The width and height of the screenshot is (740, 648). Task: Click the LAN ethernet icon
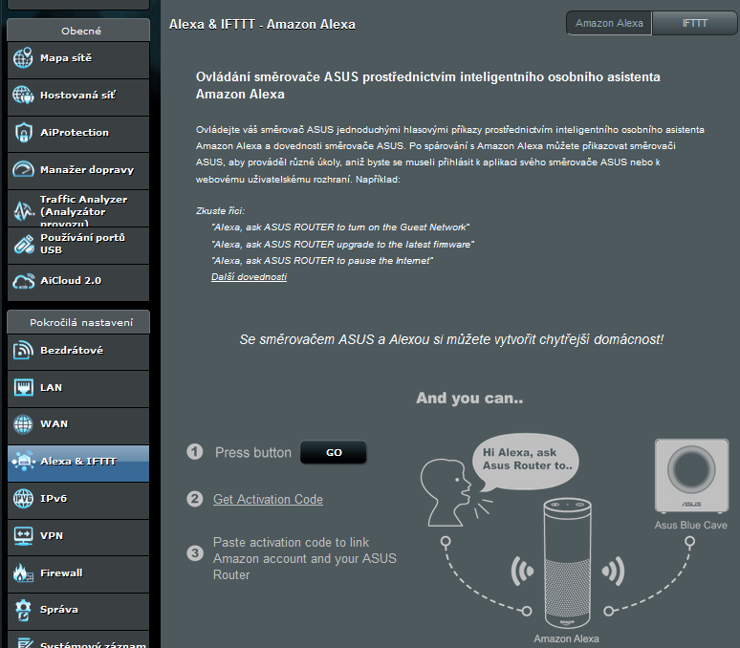[23, 388]
